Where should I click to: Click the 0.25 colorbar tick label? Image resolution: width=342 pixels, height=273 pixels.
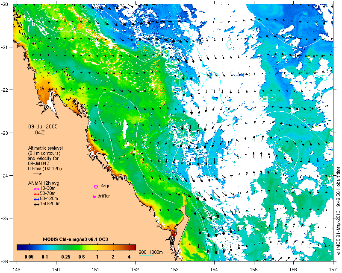[x=66, y=257]
